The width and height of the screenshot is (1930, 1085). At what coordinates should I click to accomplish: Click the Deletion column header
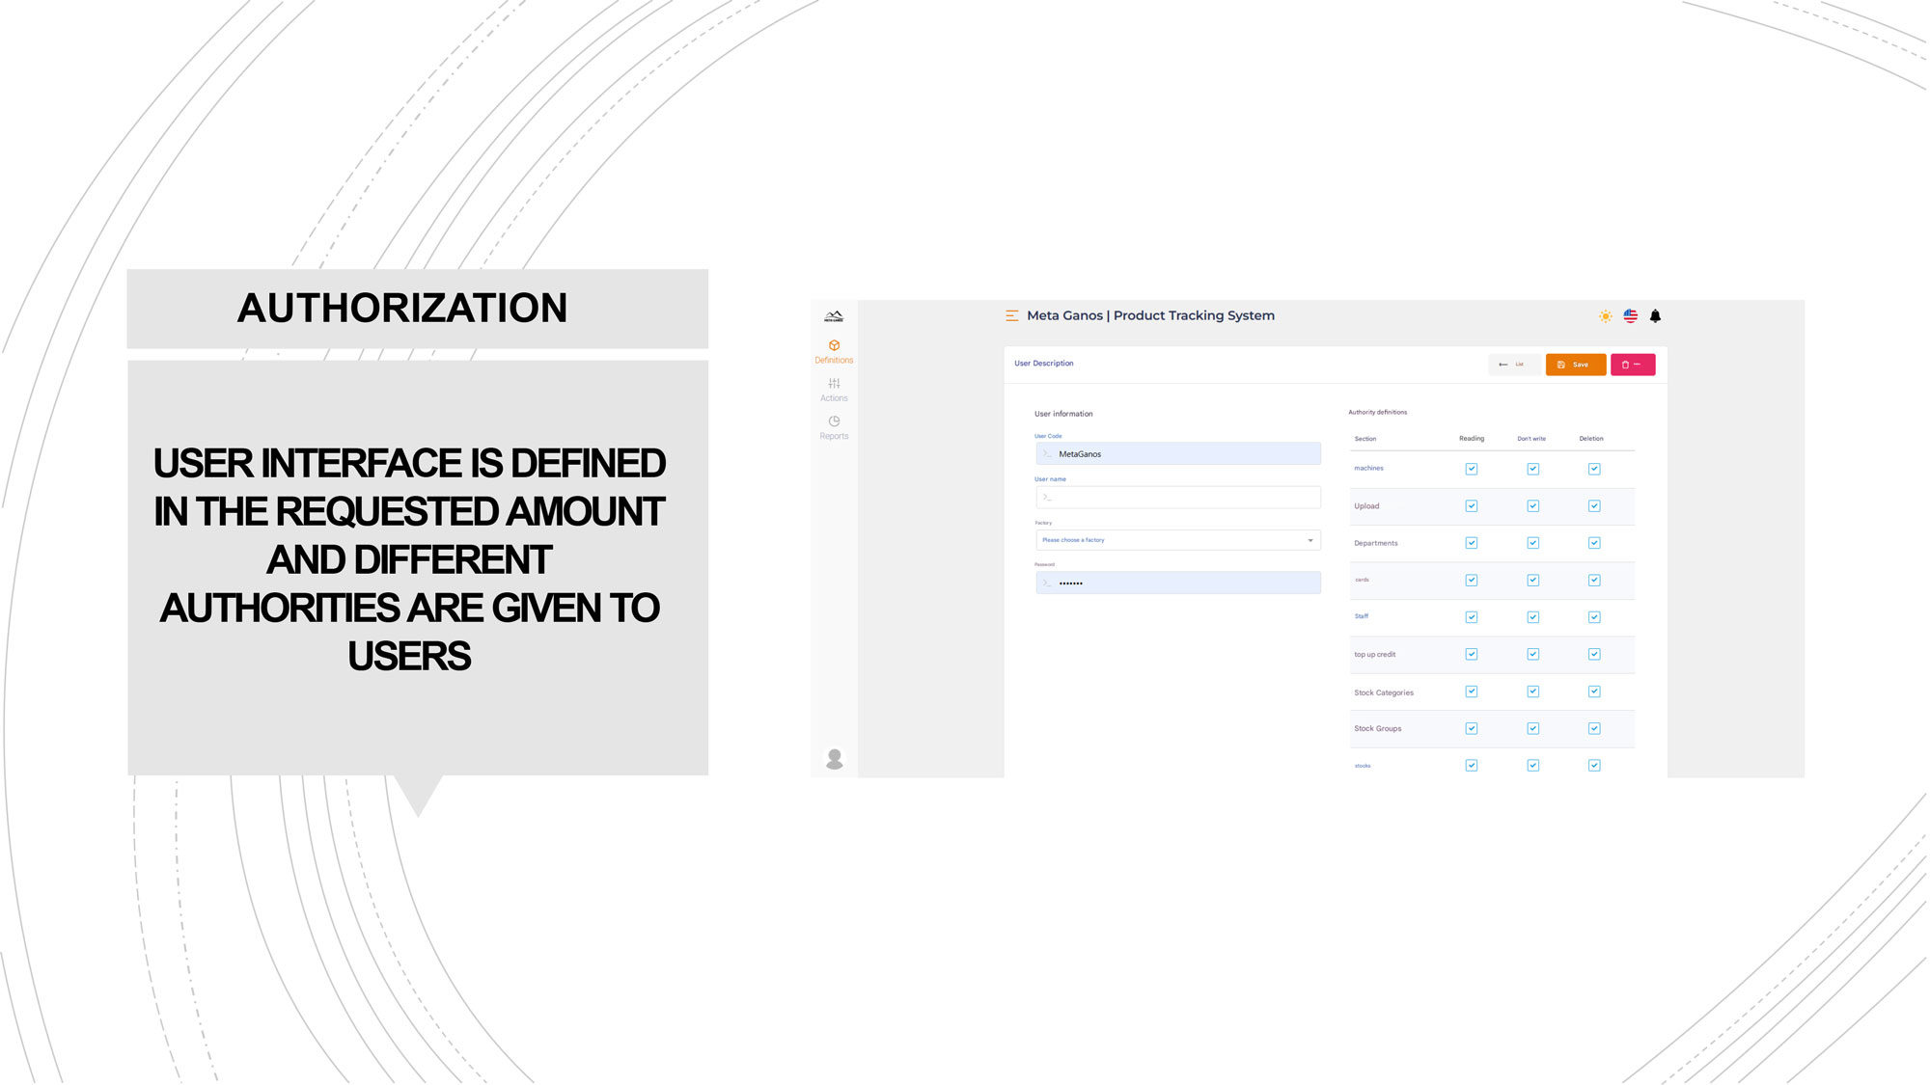coord(1591,439)
